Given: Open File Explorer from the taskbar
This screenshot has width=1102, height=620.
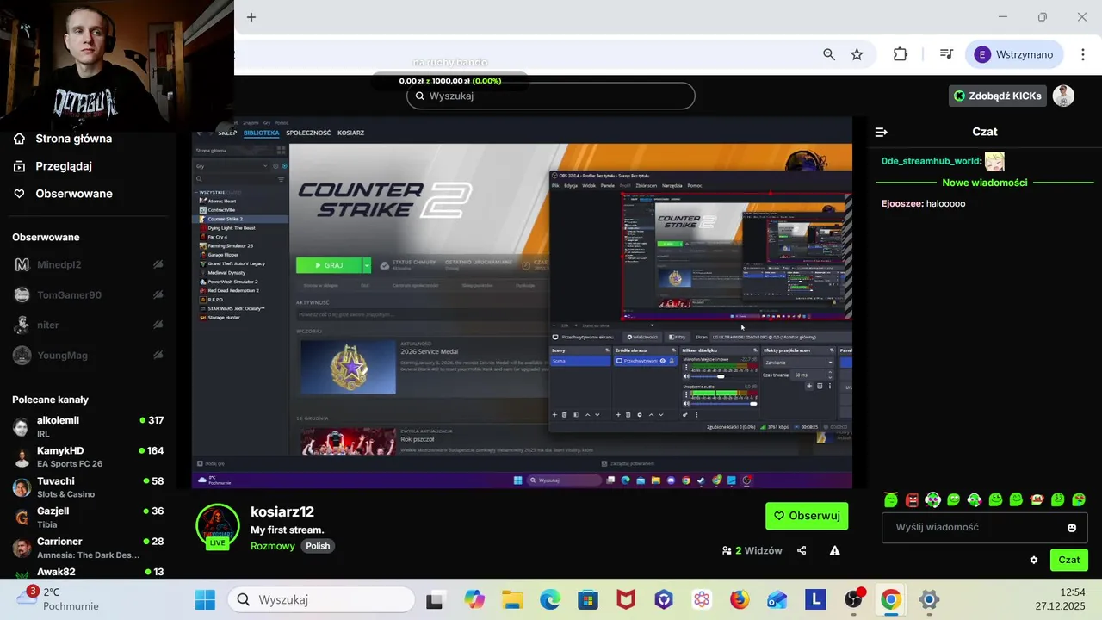Looking at the screenshot, I should [x=512, y=599].
